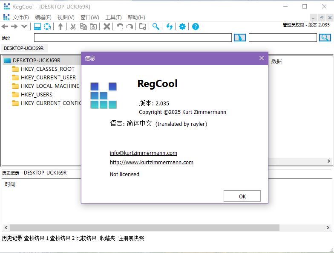
Task: Click the delete X toolbar icon
Action: point(107,26)
